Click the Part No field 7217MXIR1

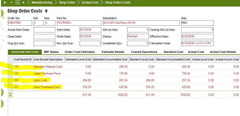tap(79, 23)
